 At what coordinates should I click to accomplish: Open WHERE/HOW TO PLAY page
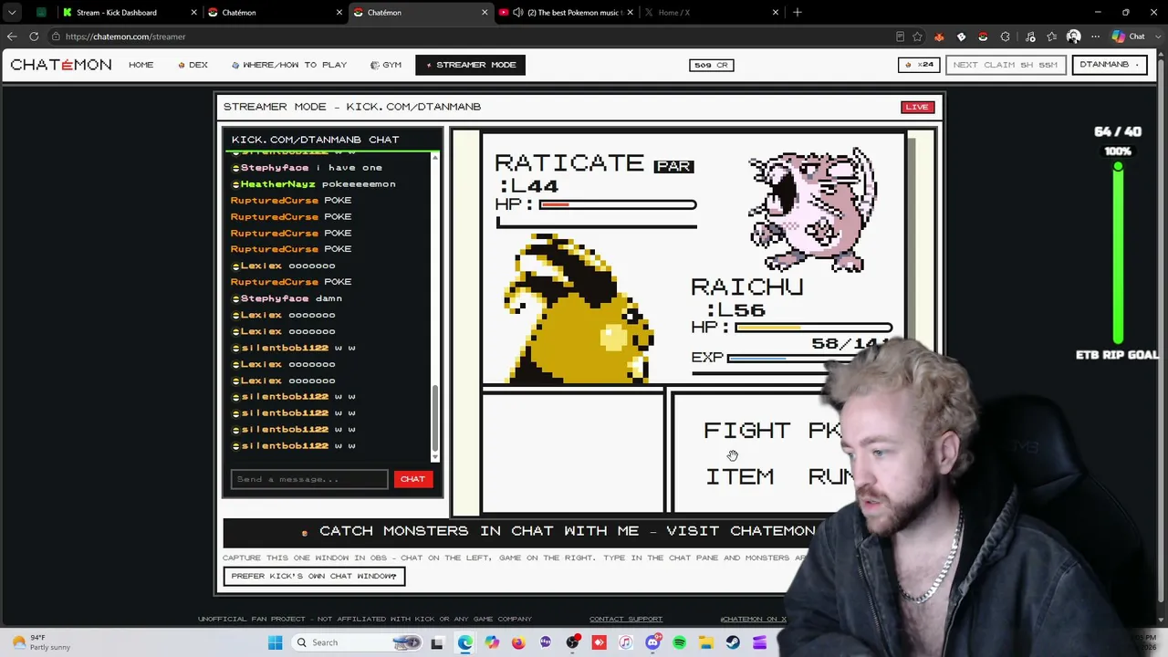[289, 65]
